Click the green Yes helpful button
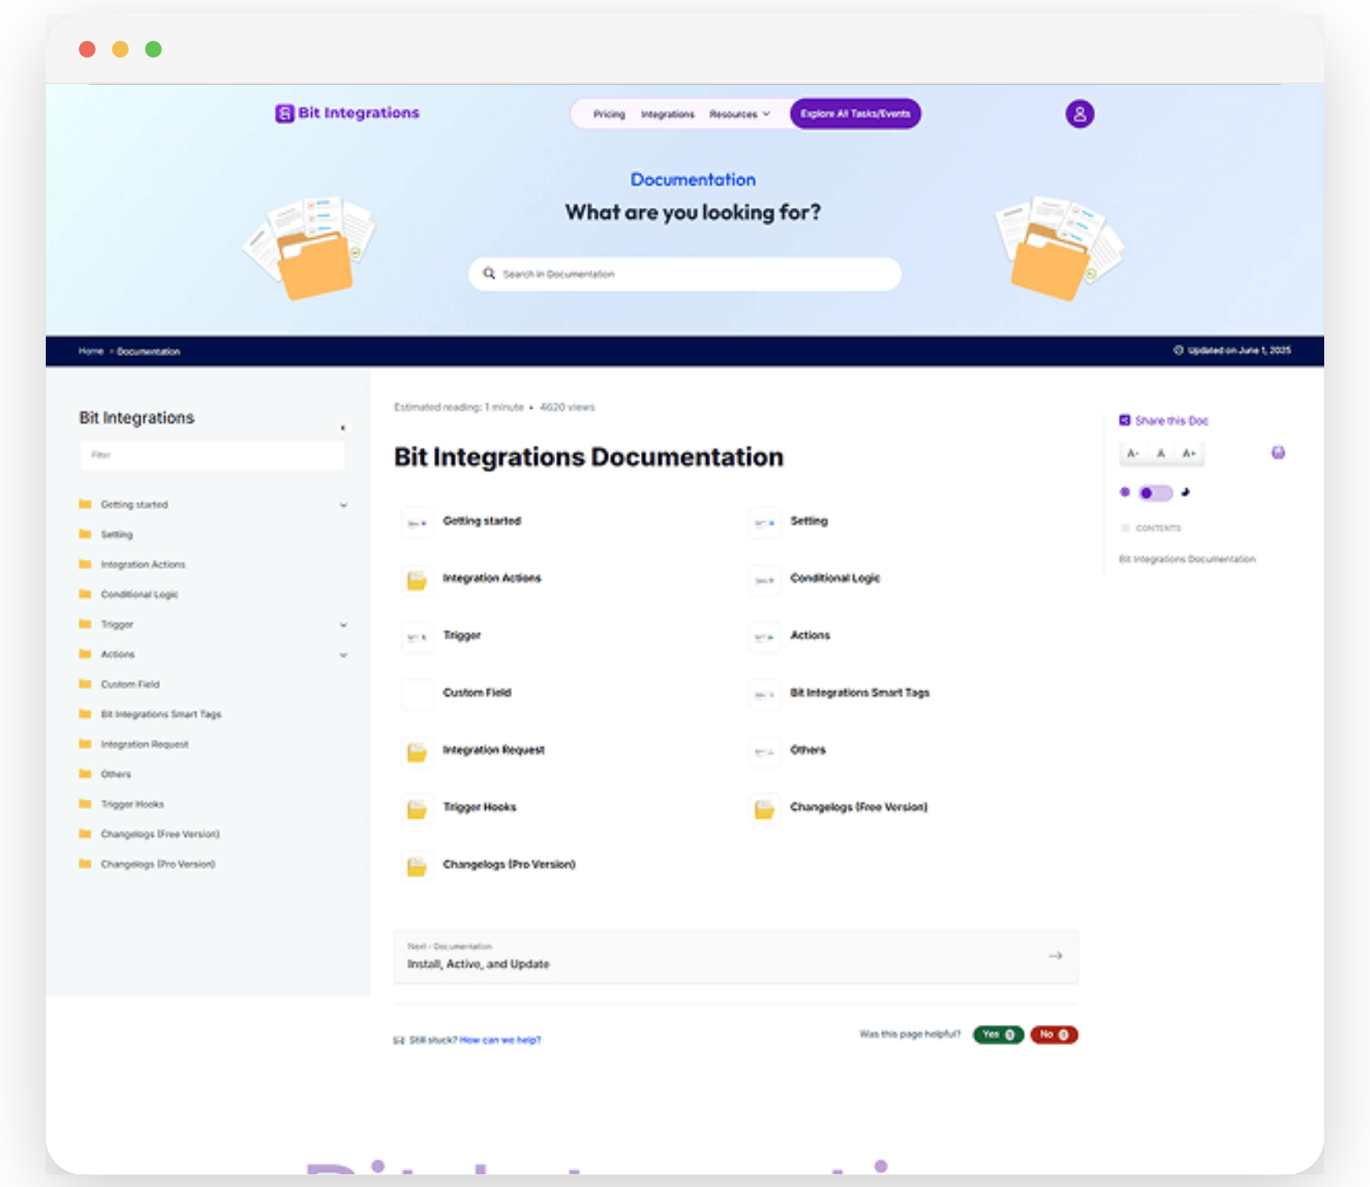 [x=999, y=1034]
